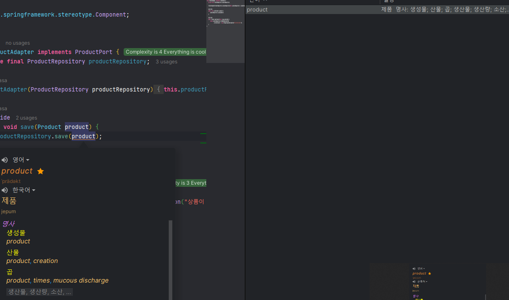Image resolution: width=509 pixels, height=300 pixels.
Task: Play English pronunciation speaker icon
Action: 5,160
